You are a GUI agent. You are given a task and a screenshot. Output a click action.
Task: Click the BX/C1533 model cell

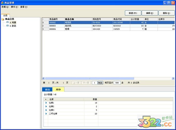[102, 26]
